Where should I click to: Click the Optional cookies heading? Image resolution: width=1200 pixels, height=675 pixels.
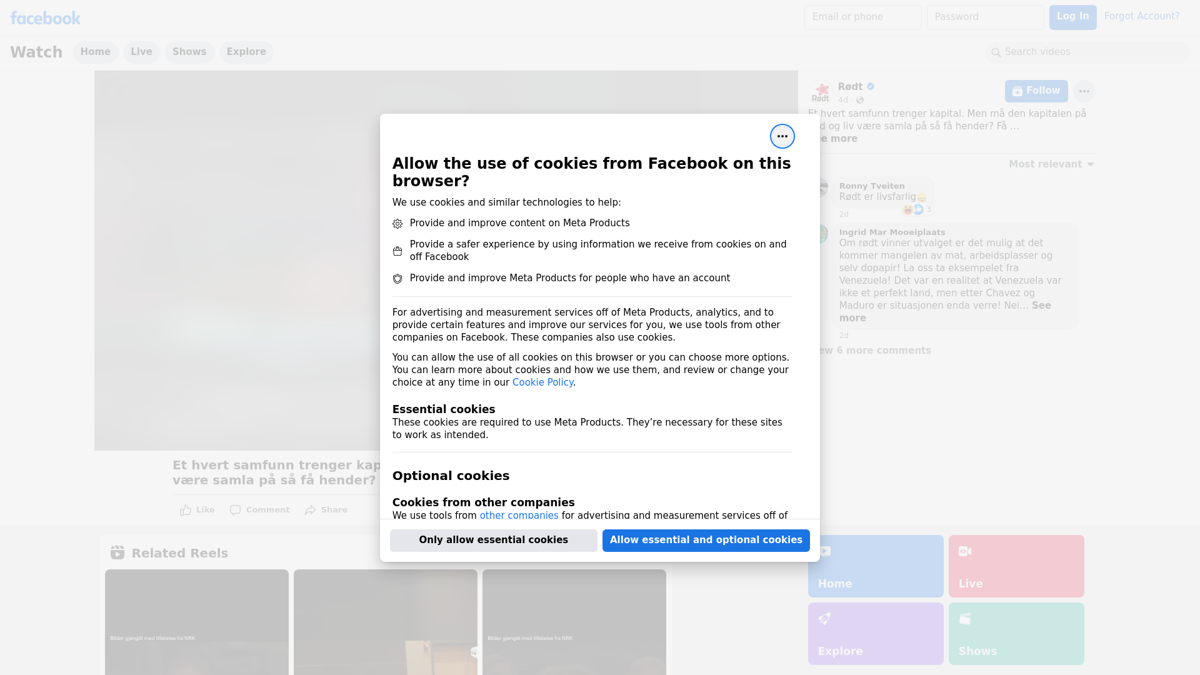[451, 476]
